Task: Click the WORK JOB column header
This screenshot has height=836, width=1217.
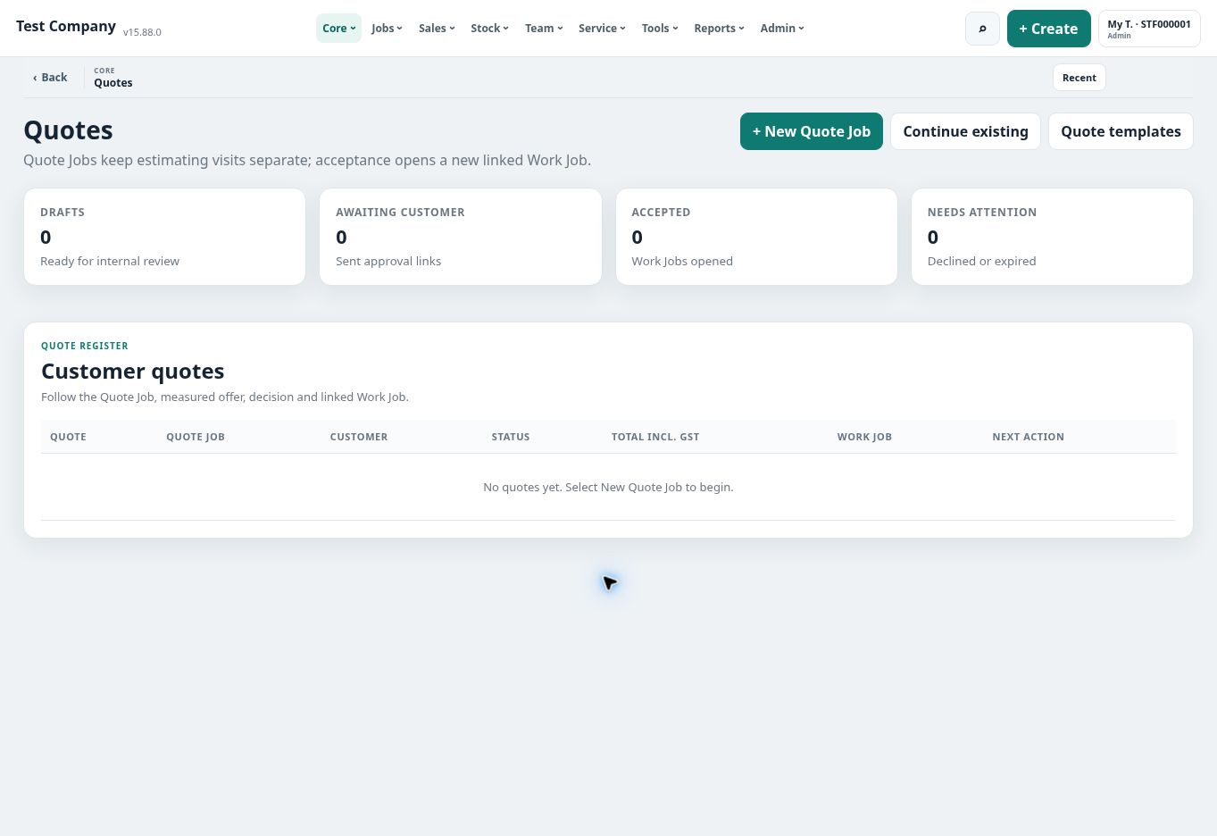Action: tap(864, 437)
